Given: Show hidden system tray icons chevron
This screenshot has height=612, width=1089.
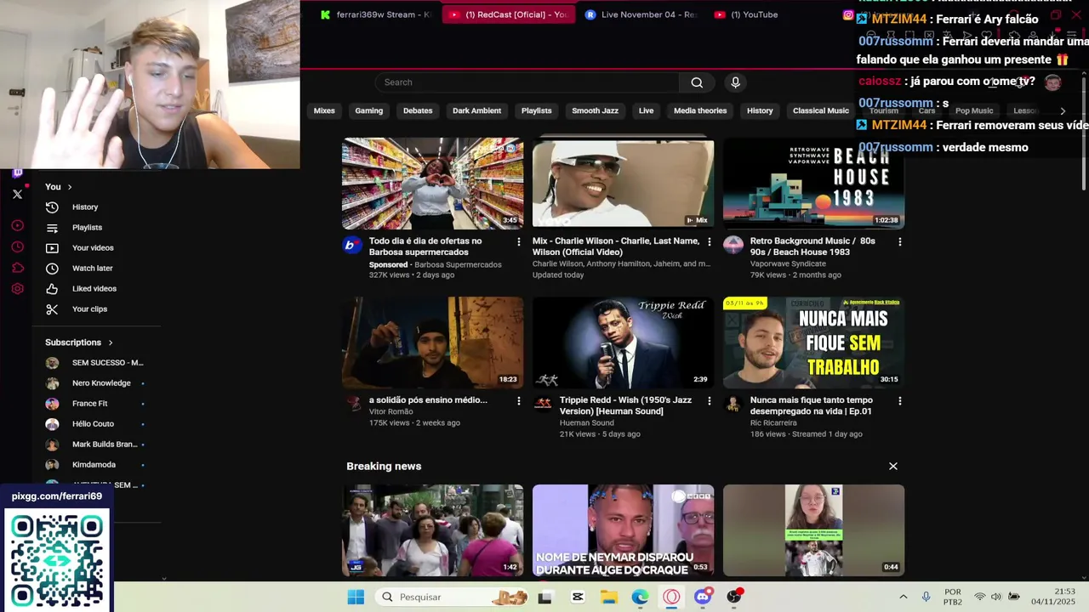Looking at the screenshot, I should pyautogui.click(x=903, y=598).
